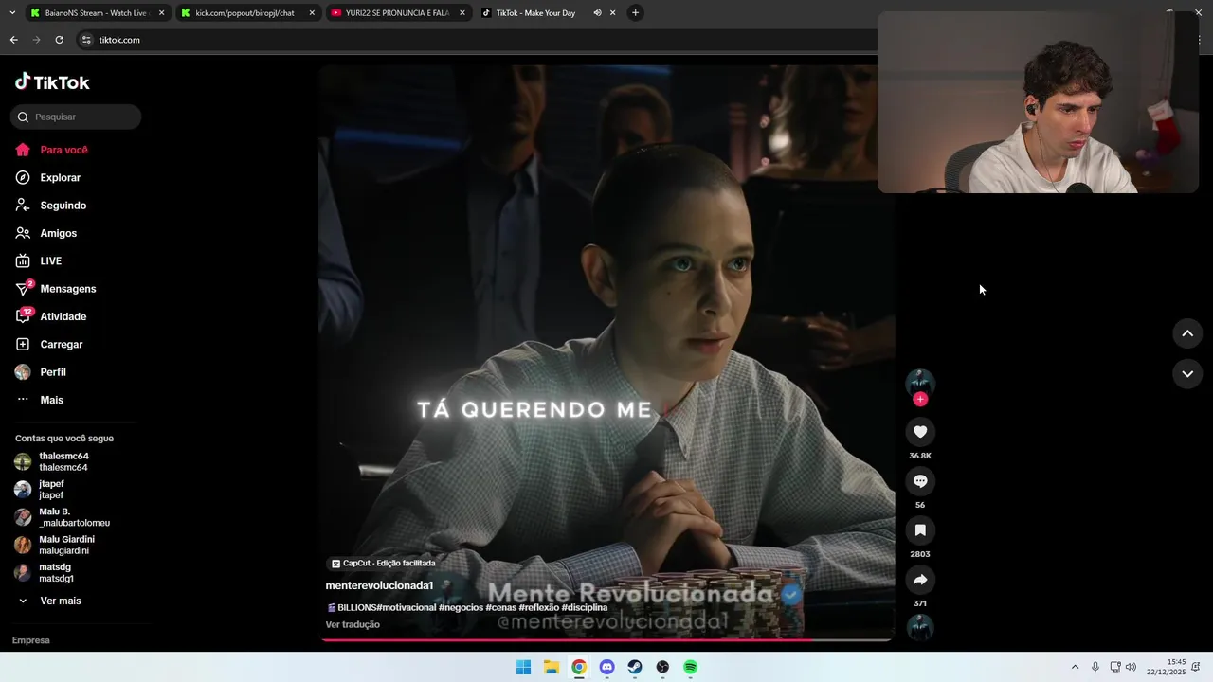Show hidden system tray icons
This screenshot has height=682, width=1213.
tap(1075, 667)
